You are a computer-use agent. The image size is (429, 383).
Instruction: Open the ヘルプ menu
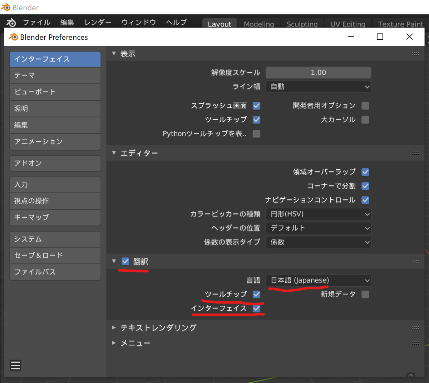click(x=177, y=23)
